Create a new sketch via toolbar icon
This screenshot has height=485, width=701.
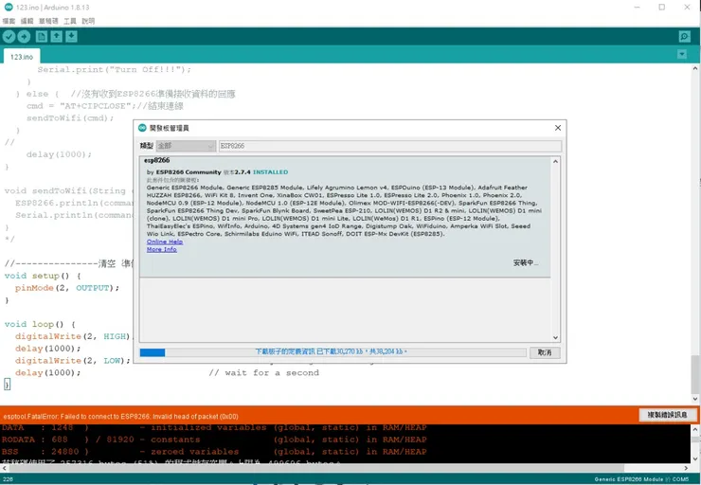[42, 37]
